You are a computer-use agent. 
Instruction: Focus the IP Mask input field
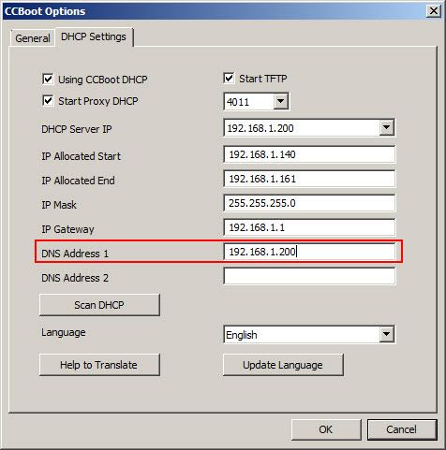pyautogui.click(x=309, y=203)
